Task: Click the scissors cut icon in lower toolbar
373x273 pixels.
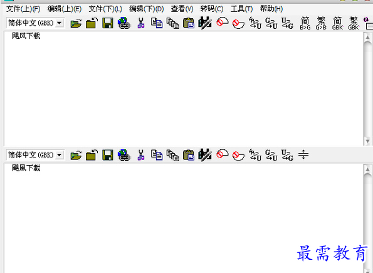Action: [141, 155]
